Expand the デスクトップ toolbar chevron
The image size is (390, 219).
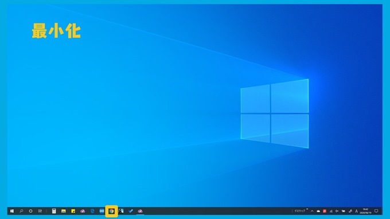[307, 209]
